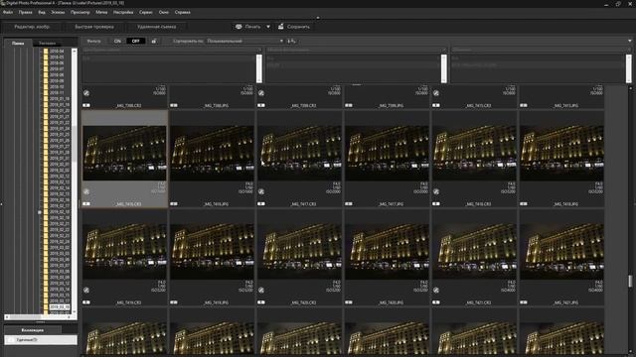Click the Сохранить button
636x357 pixels.
[x=295, y=27]
